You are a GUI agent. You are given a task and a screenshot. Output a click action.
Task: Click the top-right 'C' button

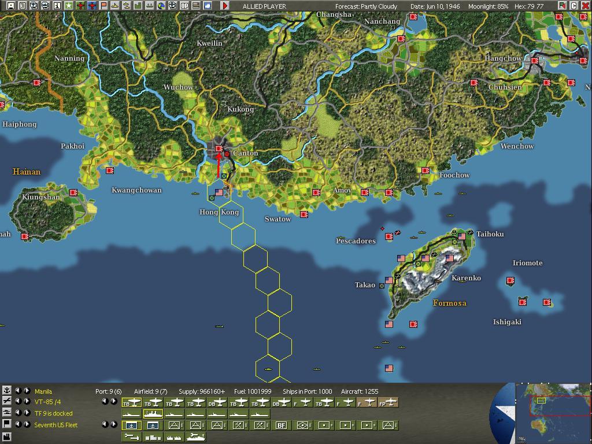pos(573,6)
